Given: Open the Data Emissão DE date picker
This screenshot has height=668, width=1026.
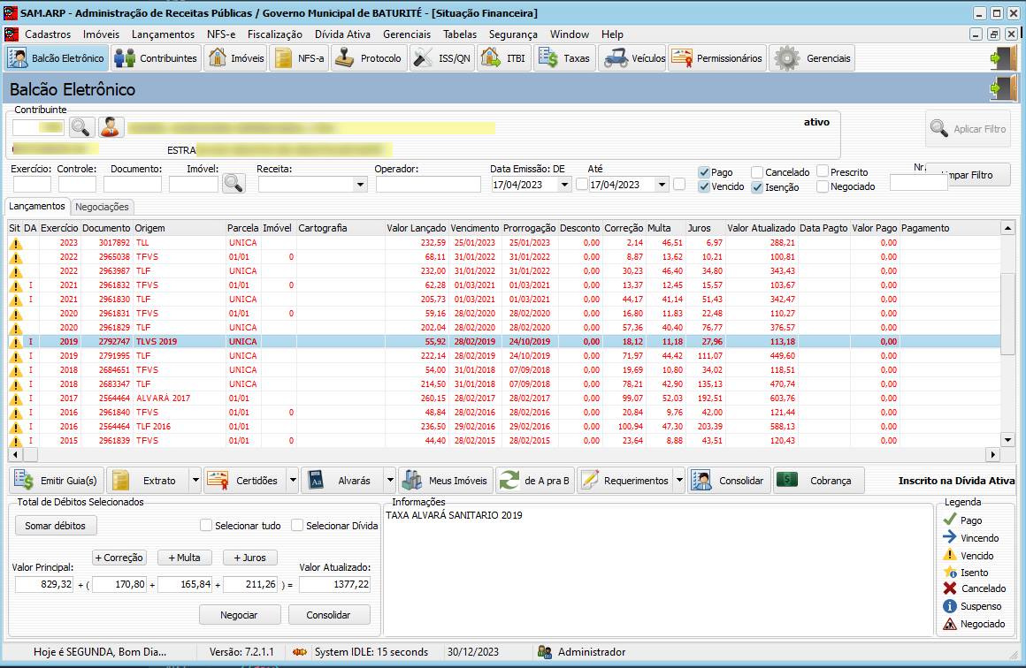Looking at the screenshot, I should click(564, 185).
